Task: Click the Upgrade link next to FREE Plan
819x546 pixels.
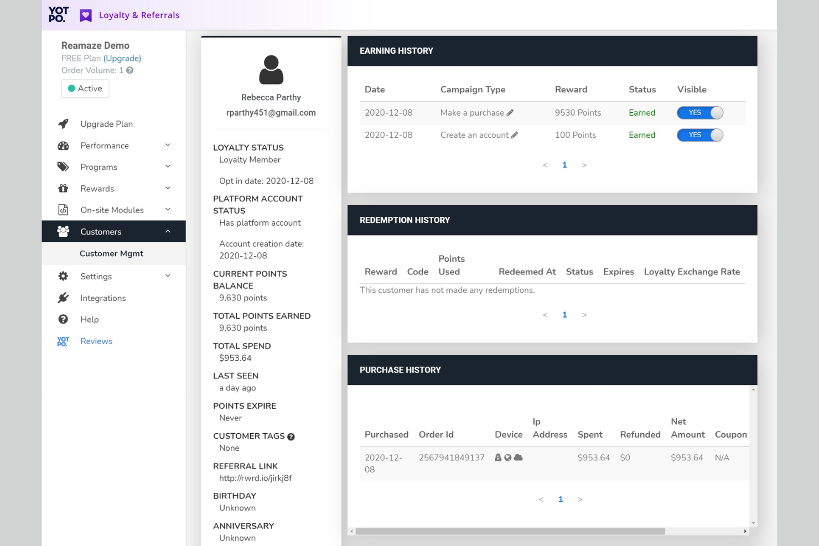Action: (x=122, y=58)
